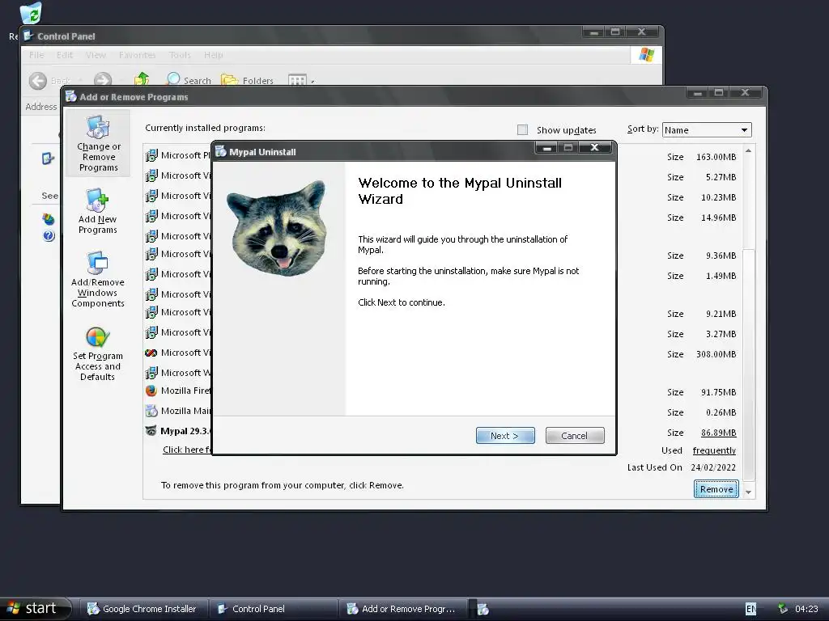Click the Mypal raccoon icon in the list
The image size is (829, 621).
tap(151, 431)
